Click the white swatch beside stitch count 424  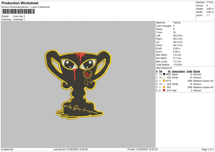164,84
